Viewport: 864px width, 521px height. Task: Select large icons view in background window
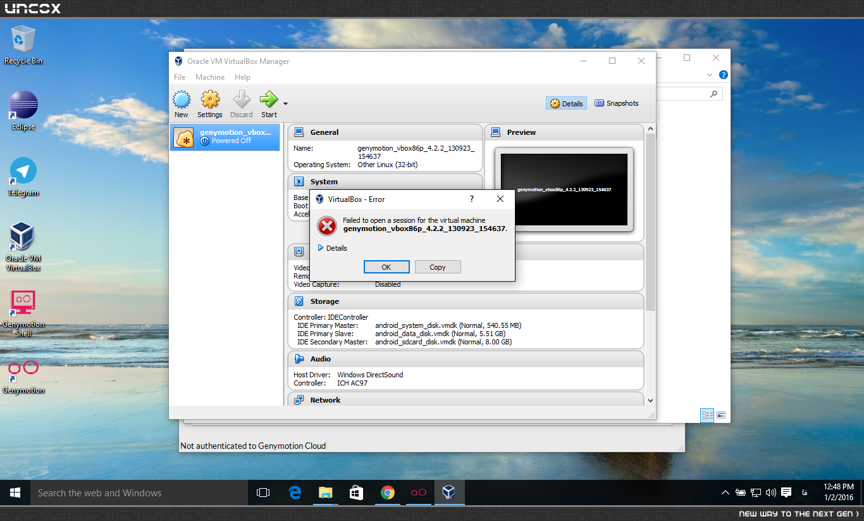720,415
